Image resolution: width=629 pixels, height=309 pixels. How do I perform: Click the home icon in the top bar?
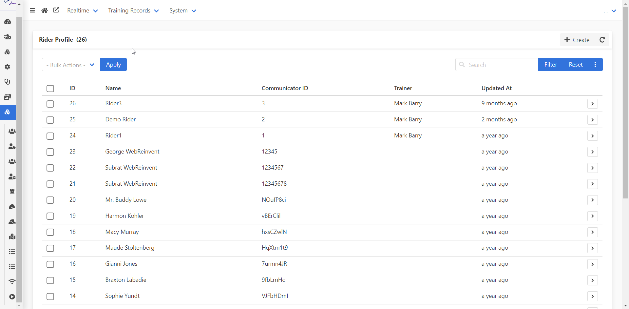point(44,10)
